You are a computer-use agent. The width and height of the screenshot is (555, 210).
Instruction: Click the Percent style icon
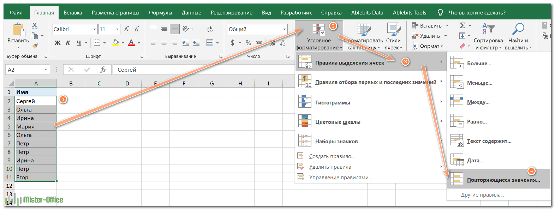pyautogui.click(x=249, y=43)
